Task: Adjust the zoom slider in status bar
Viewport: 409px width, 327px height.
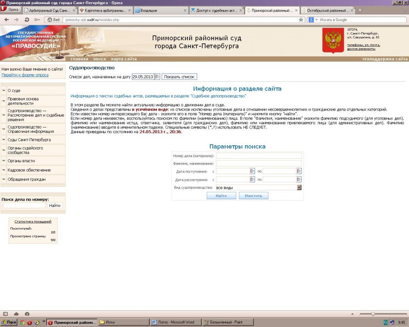Action: coord(373,314)
